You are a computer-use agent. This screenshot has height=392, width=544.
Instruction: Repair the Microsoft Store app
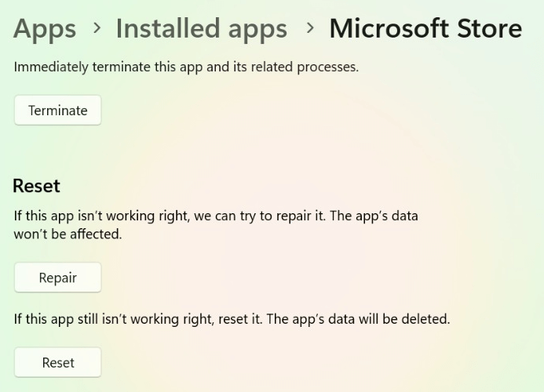pyautogui.click(x=57, y=278)
